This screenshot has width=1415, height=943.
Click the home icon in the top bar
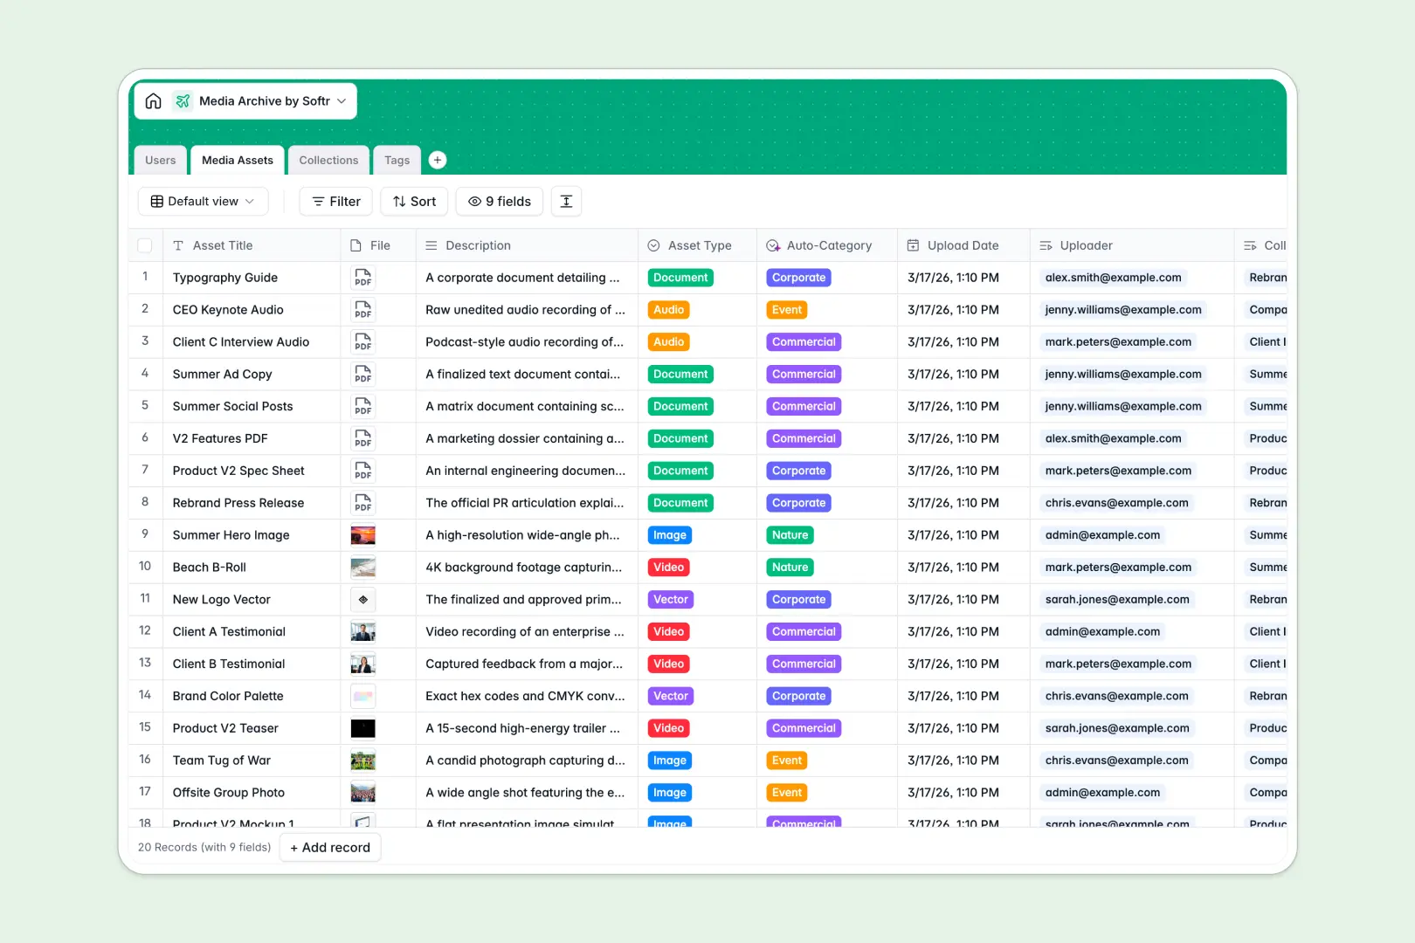point(153,100)
